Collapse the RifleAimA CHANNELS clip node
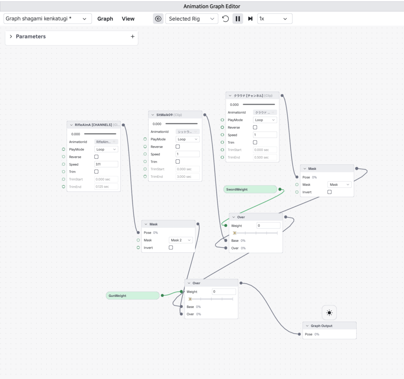This screenshot has width=404, height=379. point(71,125)
